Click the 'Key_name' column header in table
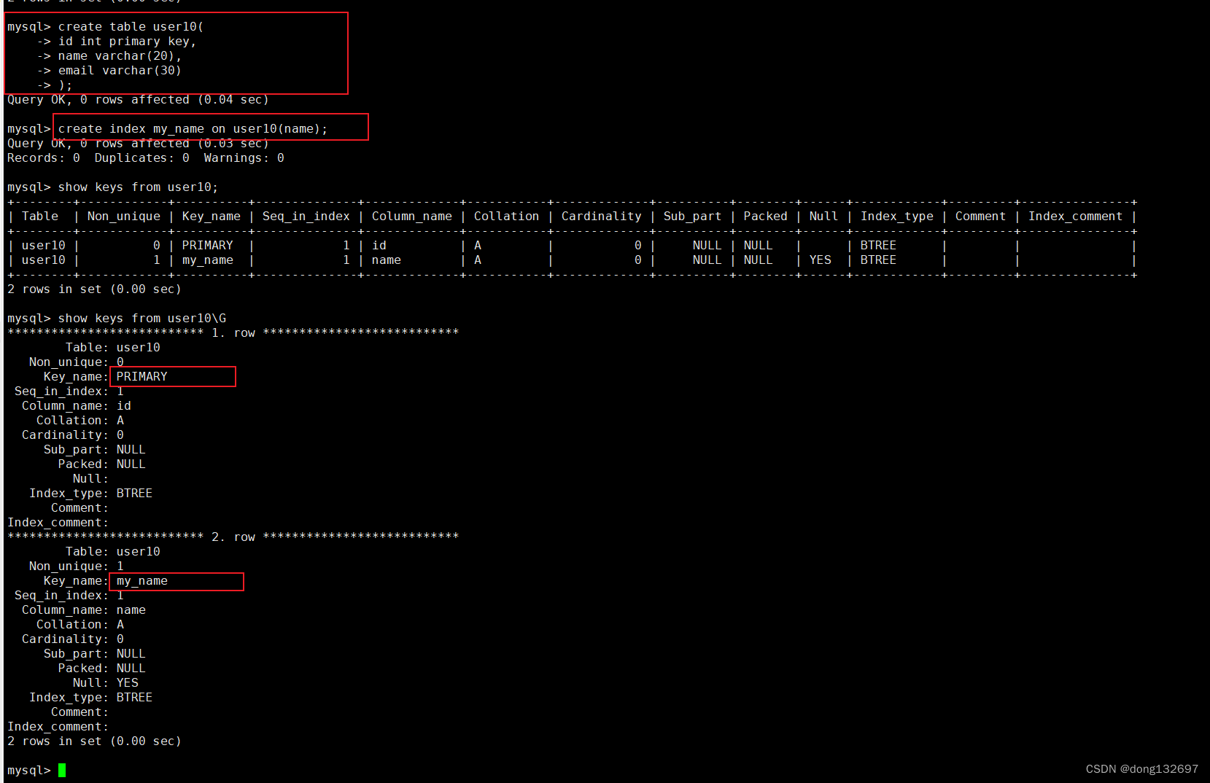 pyautogui.click(x=212, y=217)
